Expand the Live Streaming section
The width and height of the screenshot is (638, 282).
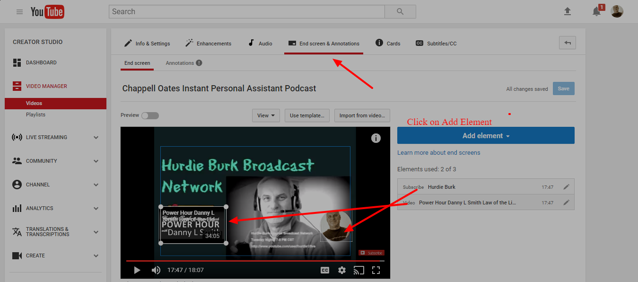click(x=96, y=138)
